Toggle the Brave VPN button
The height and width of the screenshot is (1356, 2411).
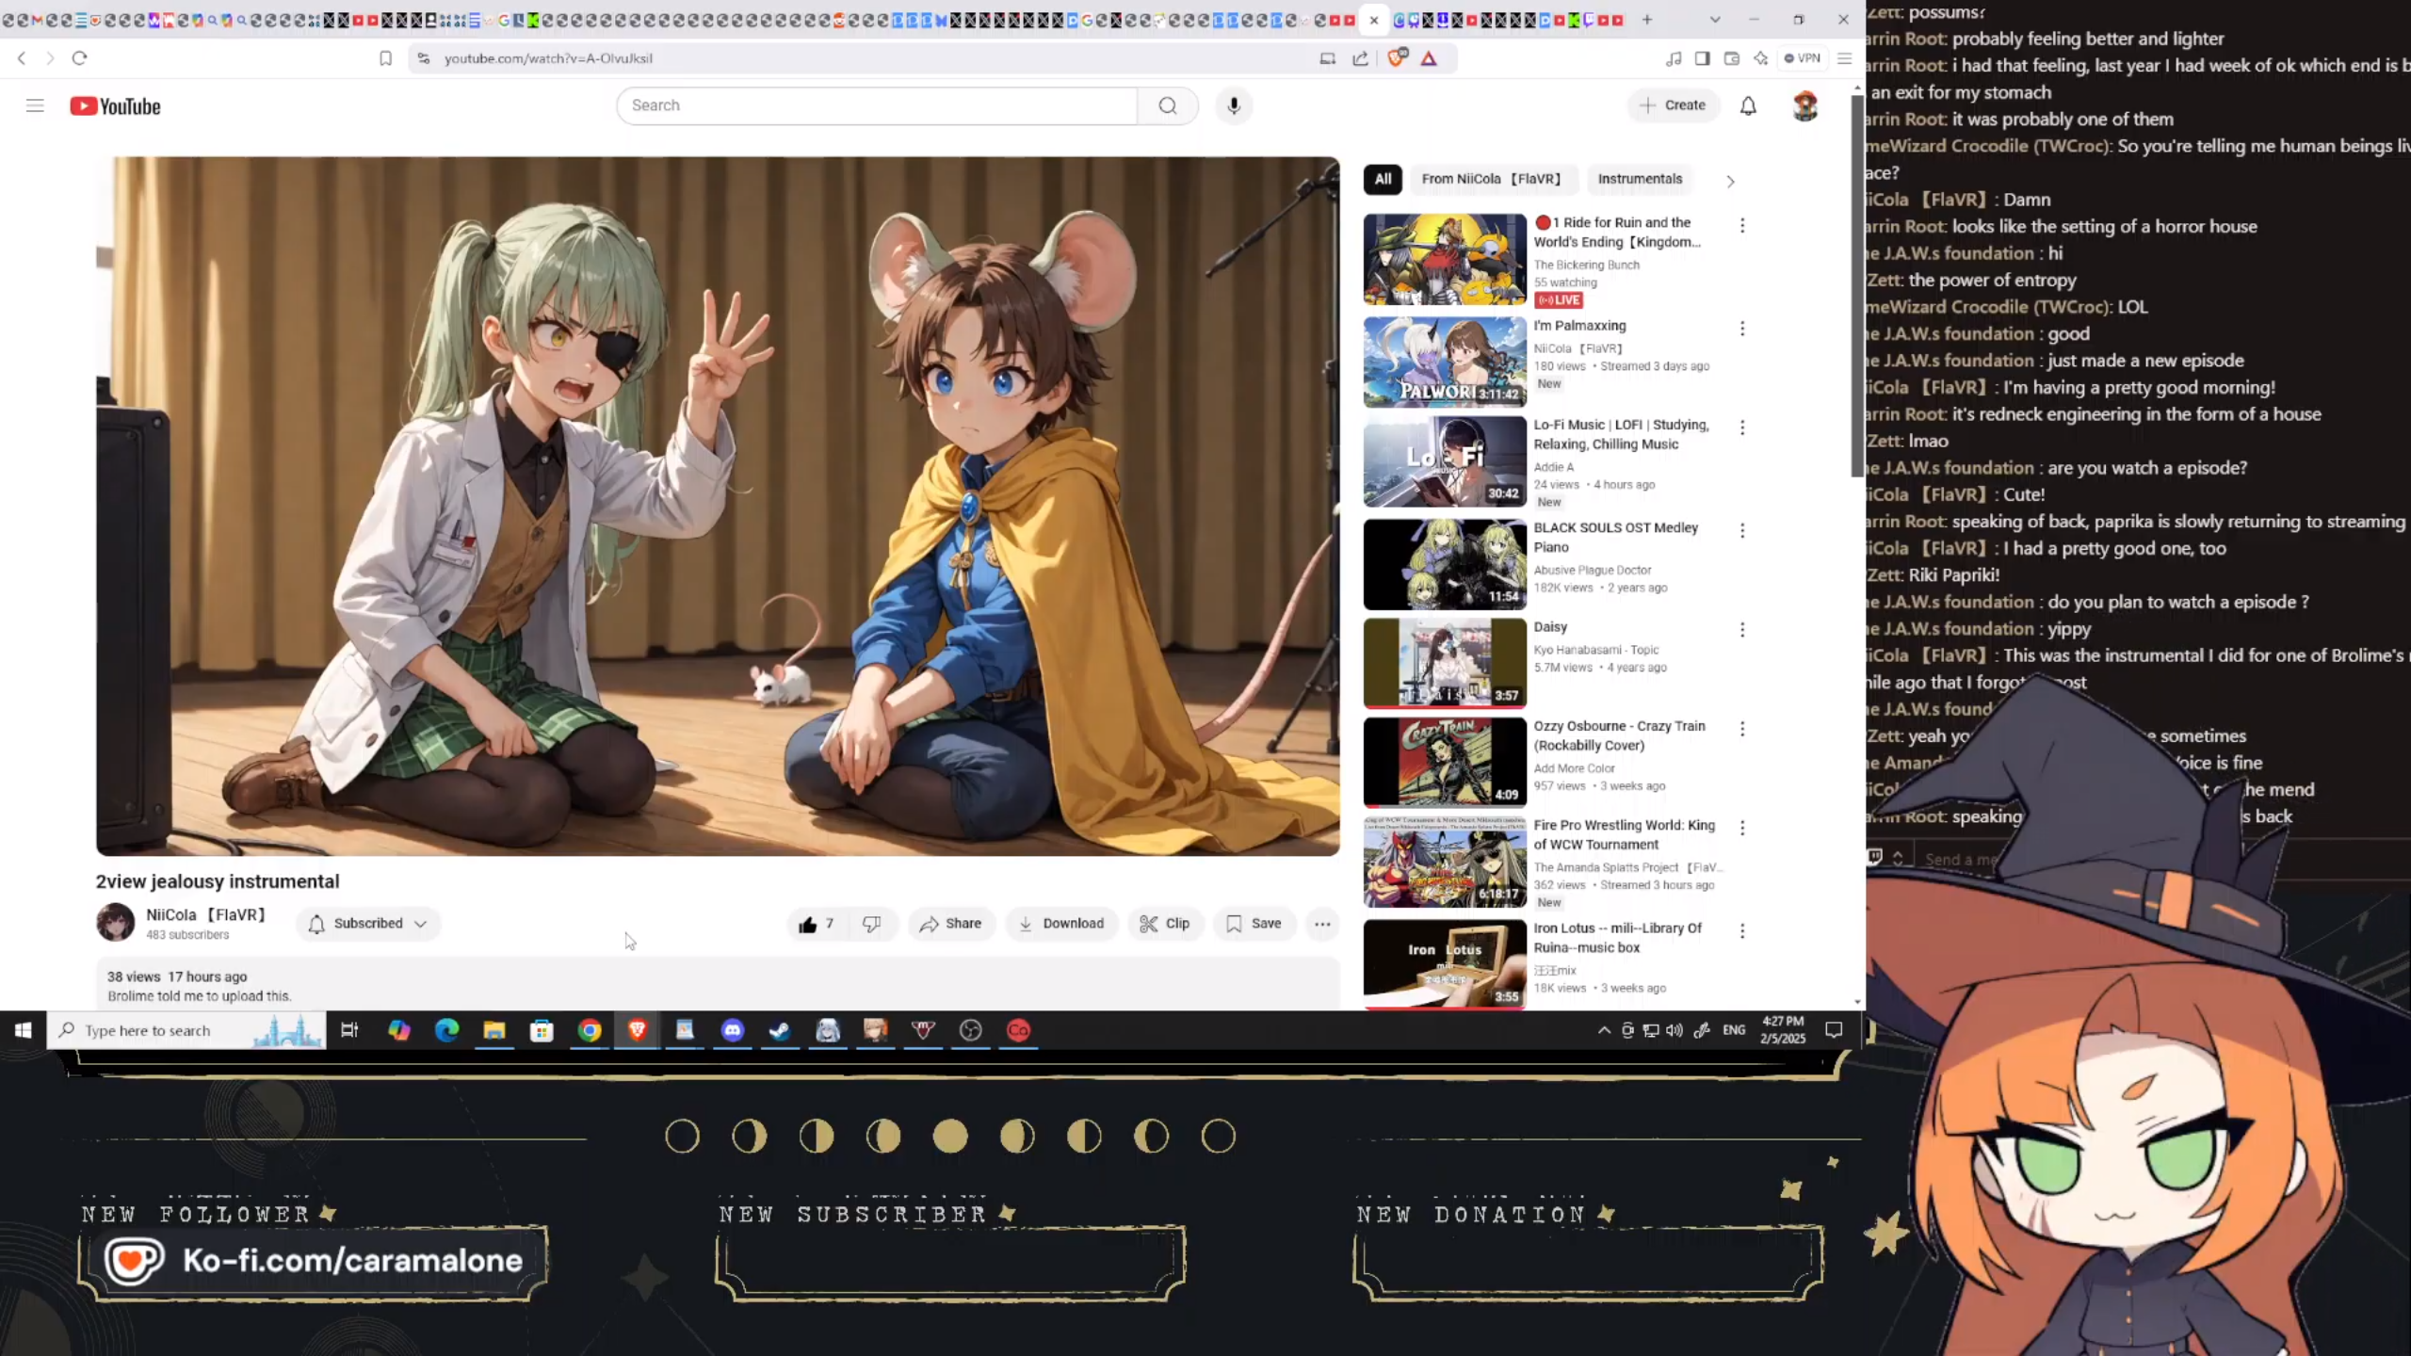click(x=1802, y=58)
